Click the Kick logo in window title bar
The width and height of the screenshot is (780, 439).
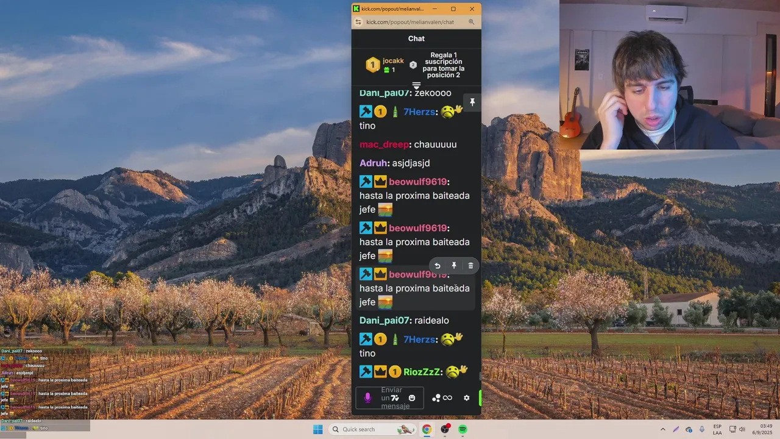(356, 9)
